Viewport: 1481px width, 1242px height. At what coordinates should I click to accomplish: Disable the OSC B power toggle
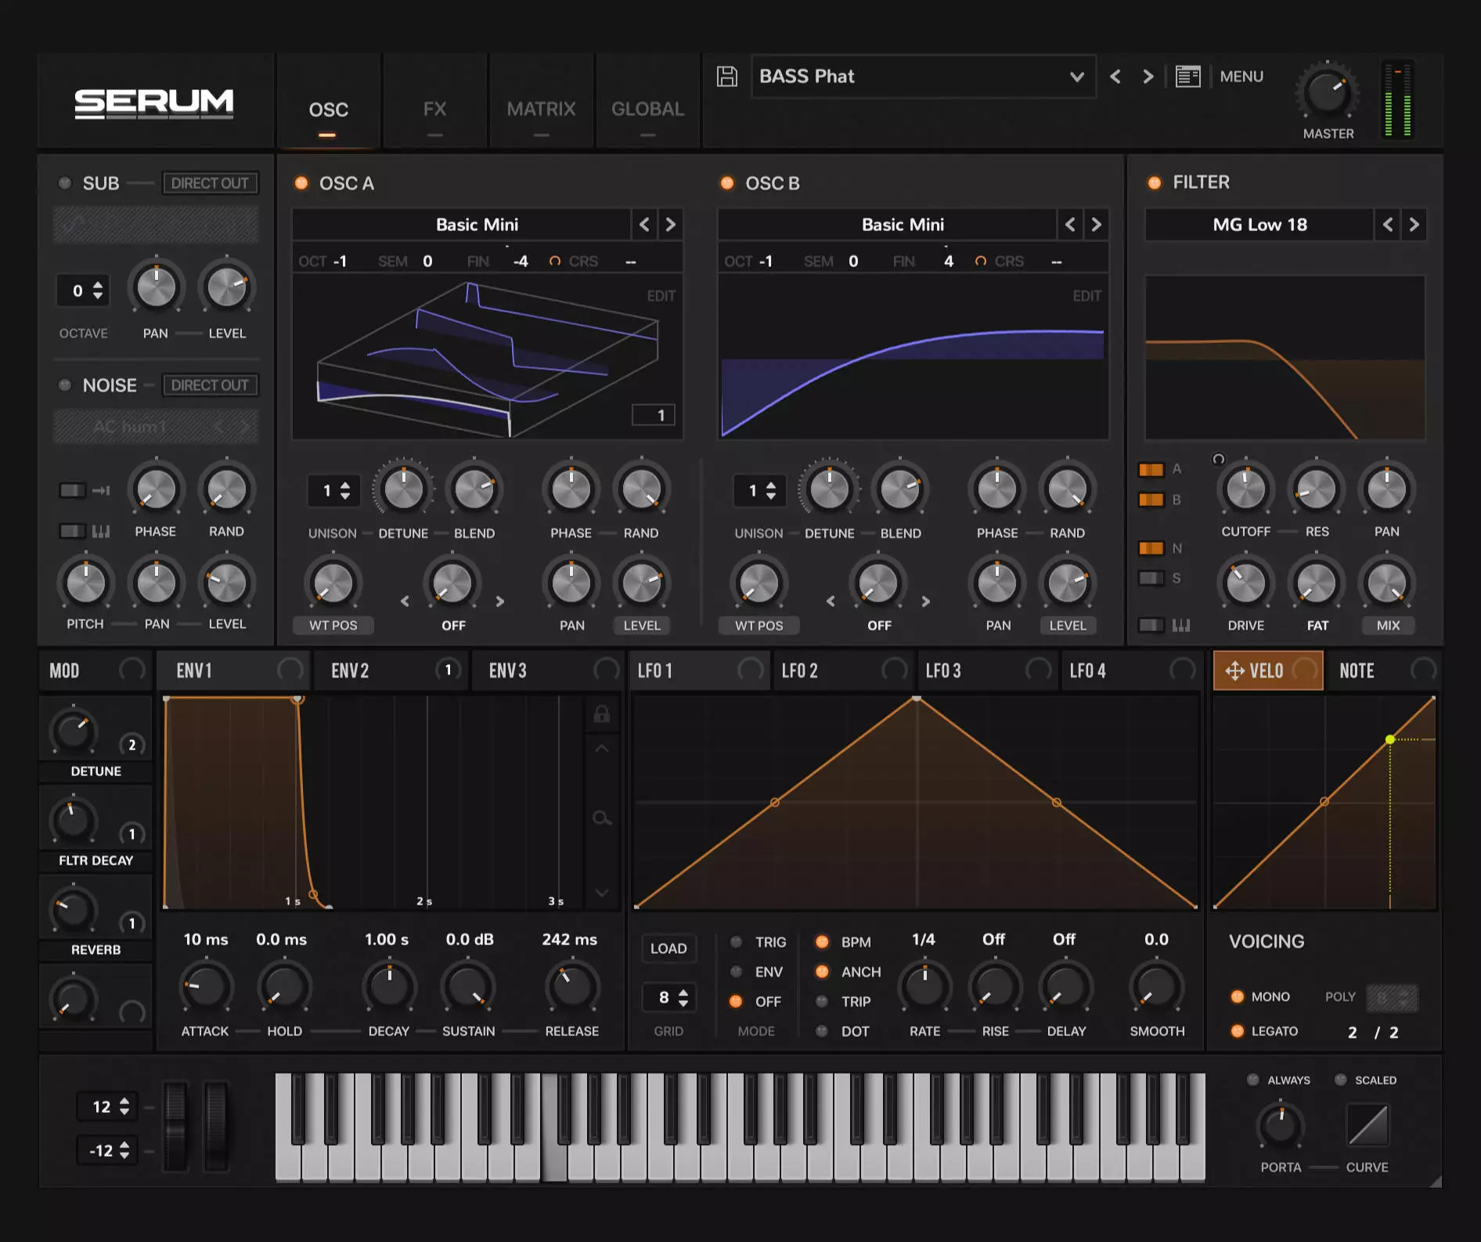(727, 183)
